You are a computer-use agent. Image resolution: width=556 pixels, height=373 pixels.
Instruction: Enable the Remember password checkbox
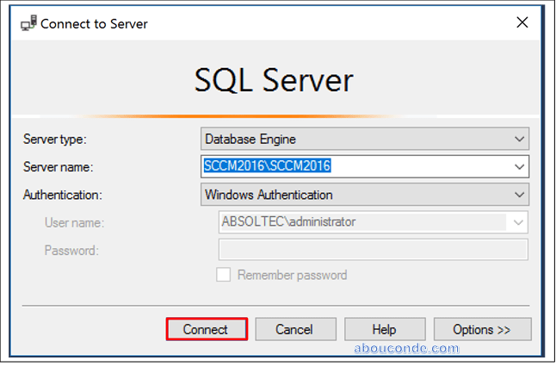tap(224, 275)
